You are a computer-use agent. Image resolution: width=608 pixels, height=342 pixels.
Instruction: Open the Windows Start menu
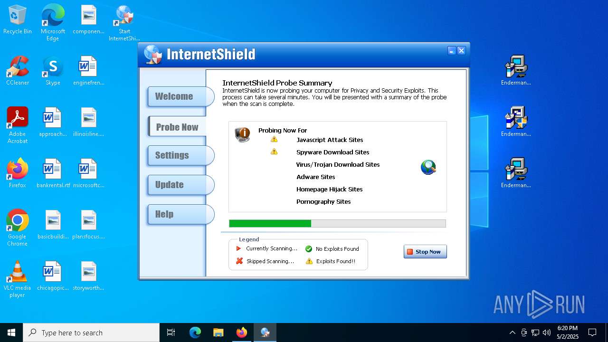11,332
